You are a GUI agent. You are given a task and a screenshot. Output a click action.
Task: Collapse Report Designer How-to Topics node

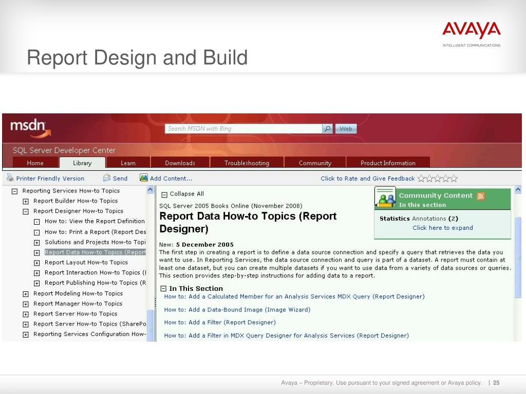click(x=26, y=211)
